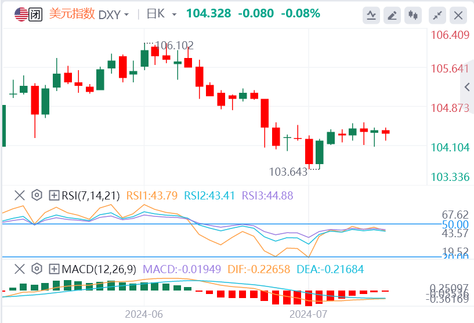The image size is (474, 323).
Task: Click the market closed 闭 badge
Action: click(35, 14)
